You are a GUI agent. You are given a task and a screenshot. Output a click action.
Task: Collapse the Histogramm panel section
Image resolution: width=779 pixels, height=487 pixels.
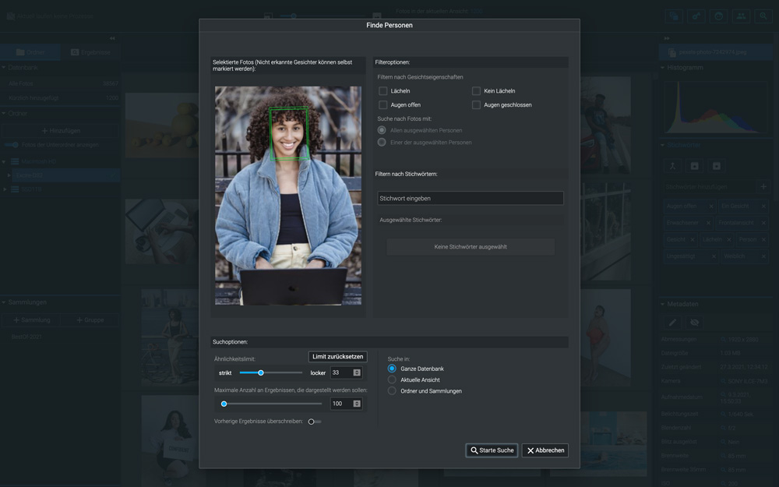coord(663,69)
